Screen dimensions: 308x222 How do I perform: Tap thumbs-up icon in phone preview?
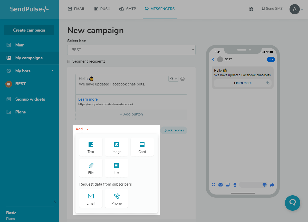(x=272, y=185)
